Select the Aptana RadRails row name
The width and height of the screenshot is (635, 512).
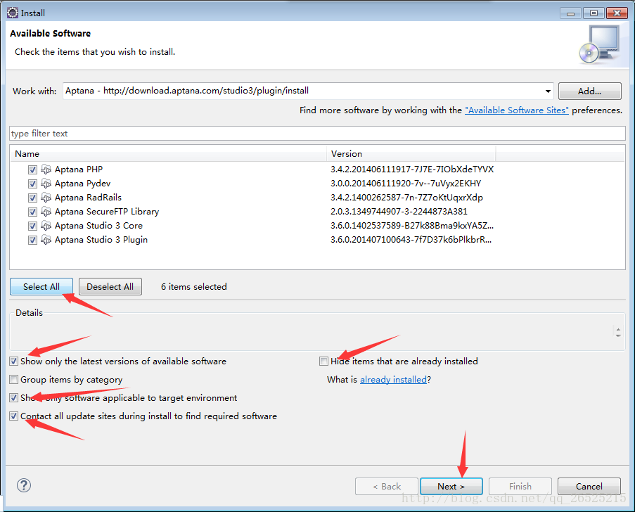coord(89,197)
